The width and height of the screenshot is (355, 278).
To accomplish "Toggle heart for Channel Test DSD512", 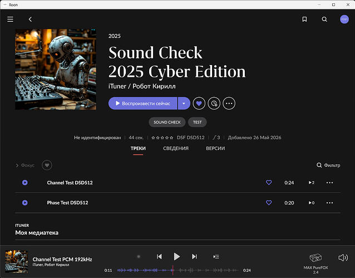I will click(x=269, y=182).
